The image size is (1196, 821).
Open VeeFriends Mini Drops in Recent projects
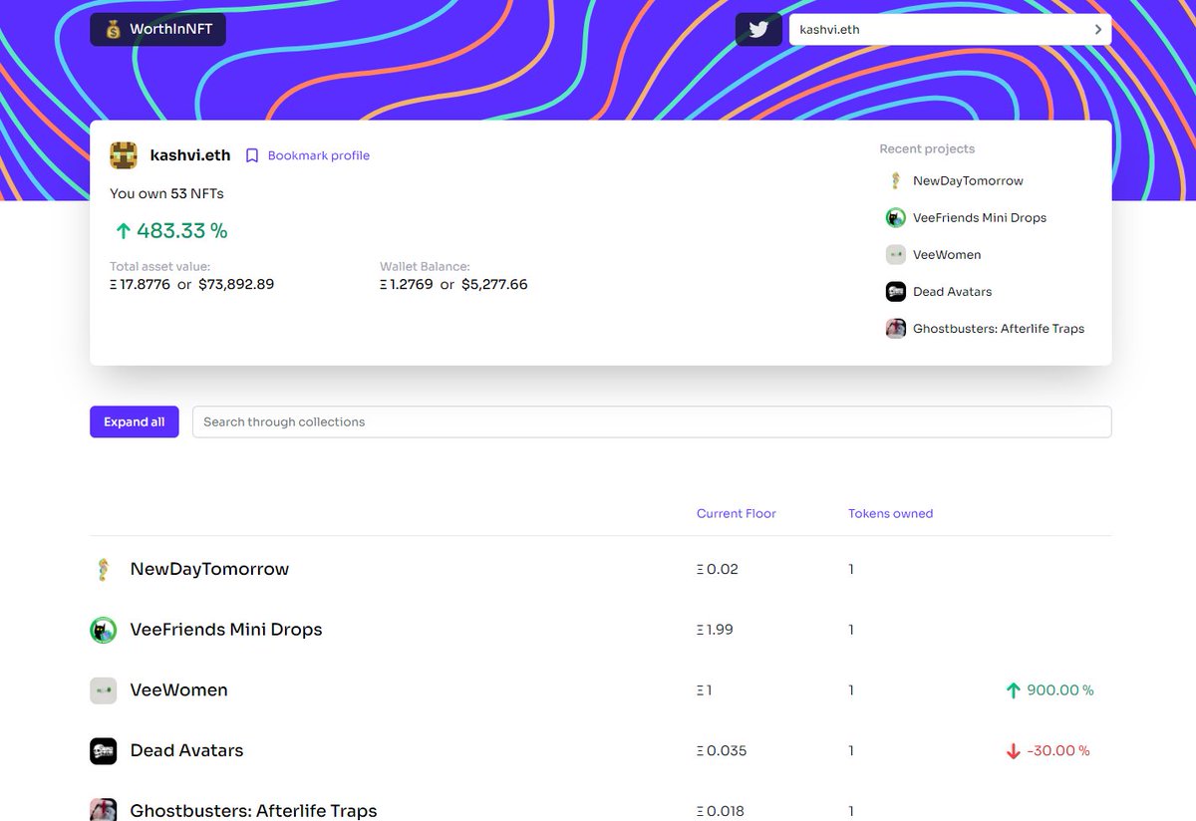click(980, 218)
